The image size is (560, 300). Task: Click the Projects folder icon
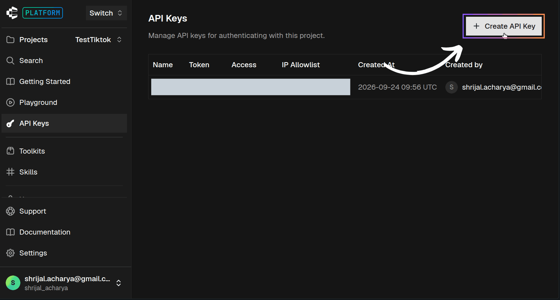[x=10, y=40]
